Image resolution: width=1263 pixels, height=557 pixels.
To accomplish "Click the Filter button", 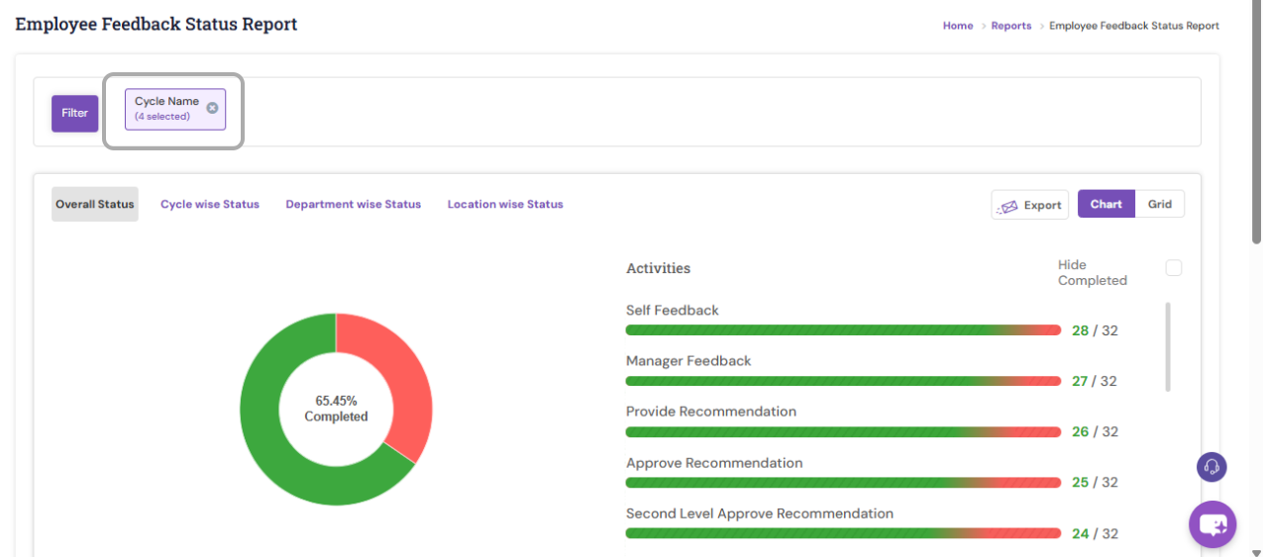I will tap(75, 113).
